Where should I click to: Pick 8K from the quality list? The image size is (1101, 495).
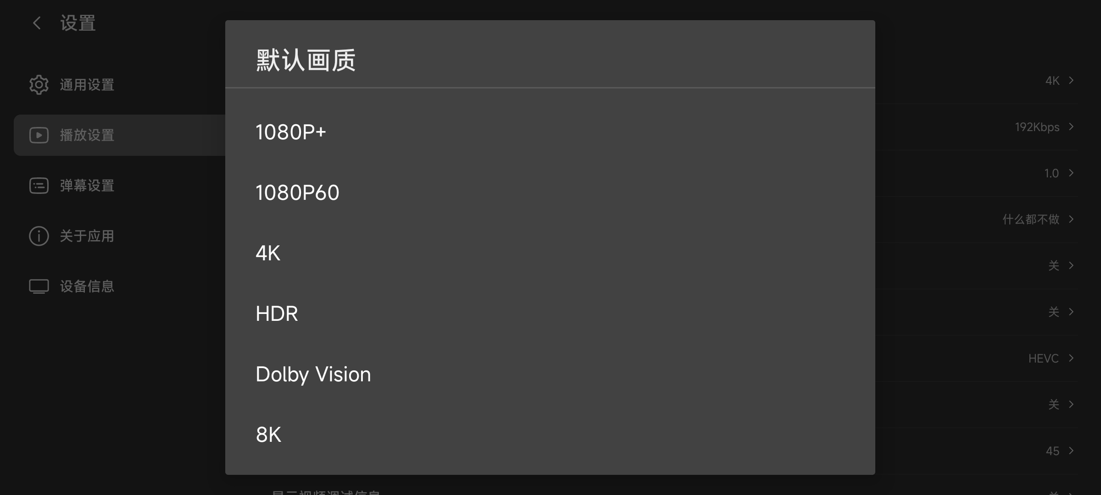(268, 435)
